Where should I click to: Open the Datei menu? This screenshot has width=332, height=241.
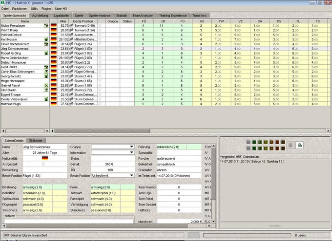[x=5, y=9]
